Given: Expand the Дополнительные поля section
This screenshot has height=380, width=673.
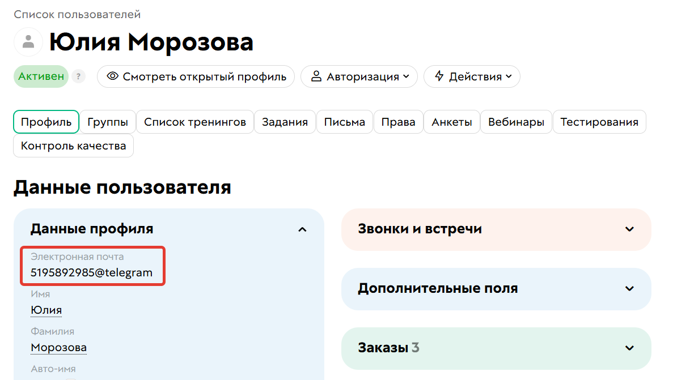Looking at the screenshot, I should (x=629, y=289).
